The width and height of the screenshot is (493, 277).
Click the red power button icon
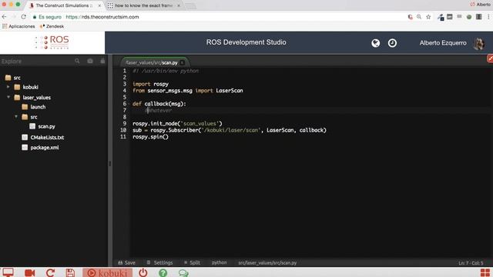143,272
